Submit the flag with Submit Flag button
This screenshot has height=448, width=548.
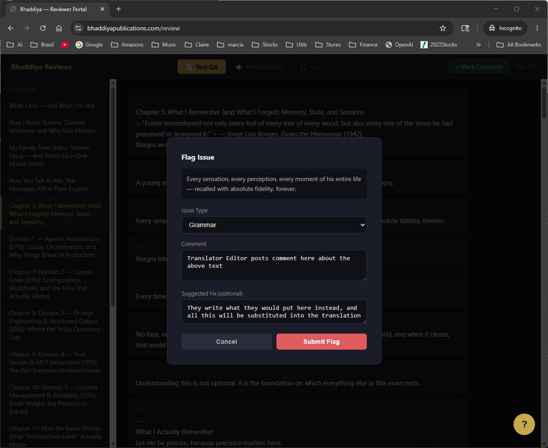pos(322,342)
